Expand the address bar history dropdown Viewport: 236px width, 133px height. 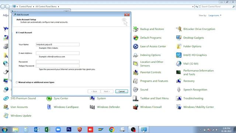[193, 7]
